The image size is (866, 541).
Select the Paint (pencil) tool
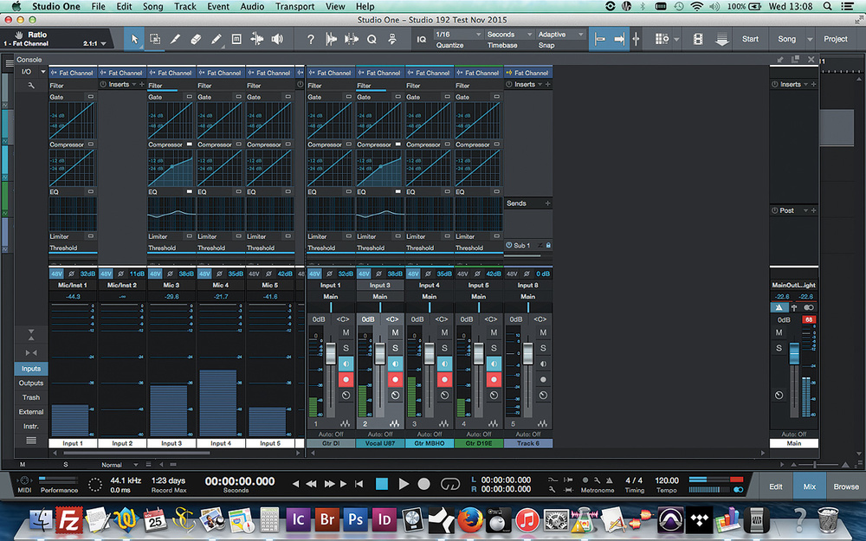pyautogui.click(x=216, y=39)
